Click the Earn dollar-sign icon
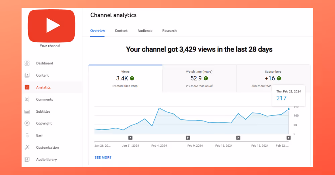The height and width of the screenshot is (175, 335). click(x=27, y=135)
